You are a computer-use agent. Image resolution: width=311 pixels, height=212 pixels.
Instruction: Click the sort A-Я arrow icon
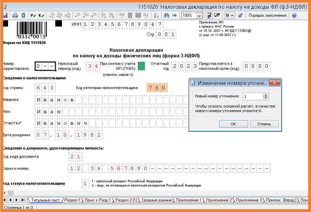point(156,15)
